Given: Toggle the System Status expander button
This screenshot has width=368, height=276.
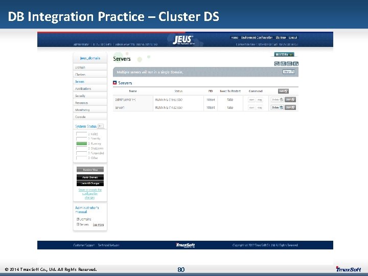Looking at the screenshot, I should (101, 126).
